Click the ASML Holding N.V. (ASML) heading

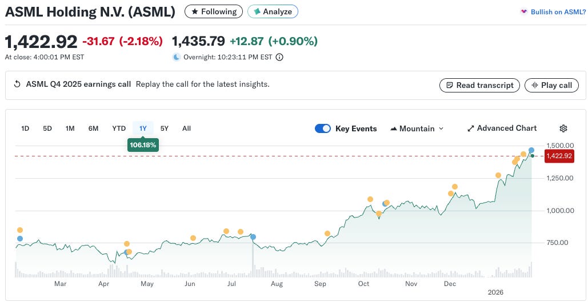click(x=90, y=11)
